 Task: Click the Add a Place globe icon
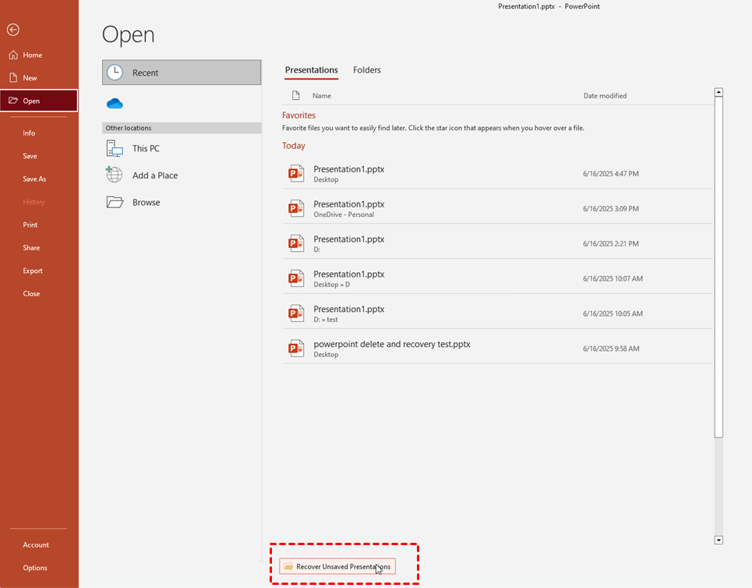click(114, 175)
